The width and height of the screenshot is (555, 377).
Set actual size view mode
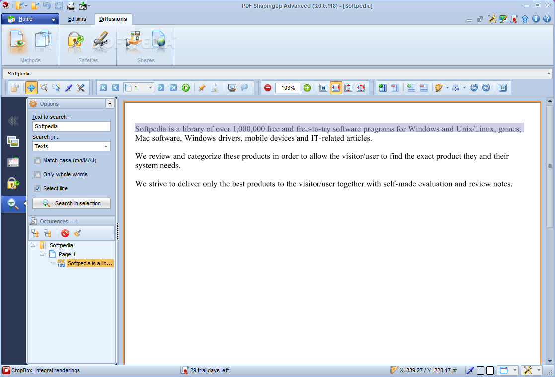pyautogui.click(x=323, y=88)
